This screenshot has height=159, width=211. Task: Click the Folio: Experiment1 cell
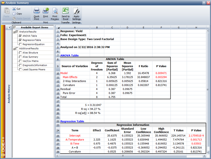click(x=73, y=35)
